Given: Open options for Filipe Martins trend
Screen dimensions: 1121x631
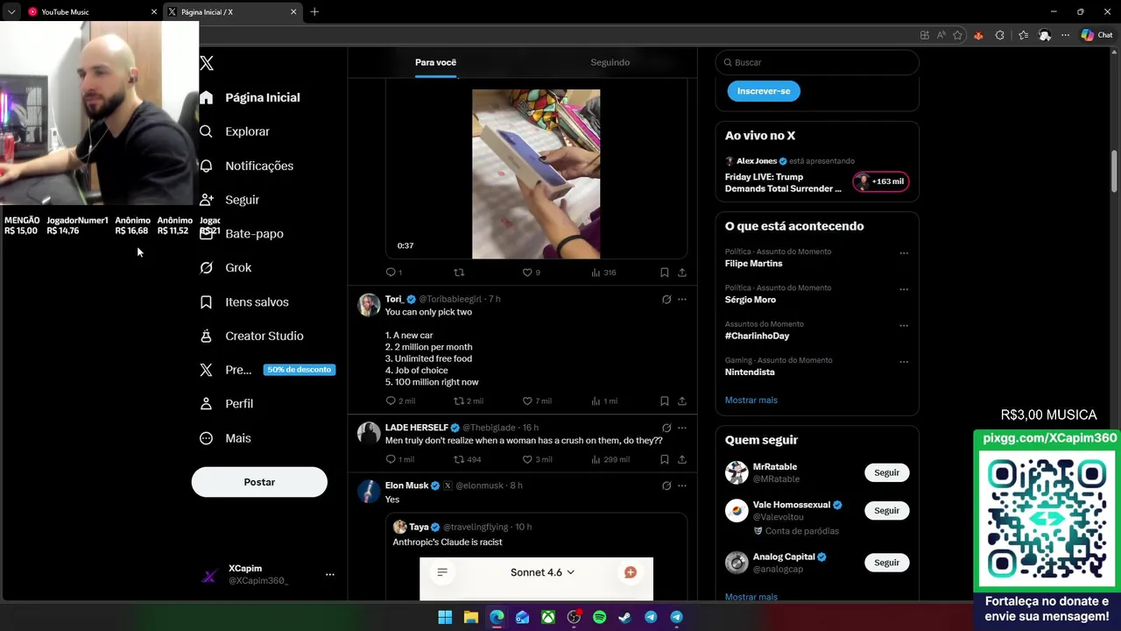Looking at the screenshot, I should [x=904, y=253].
